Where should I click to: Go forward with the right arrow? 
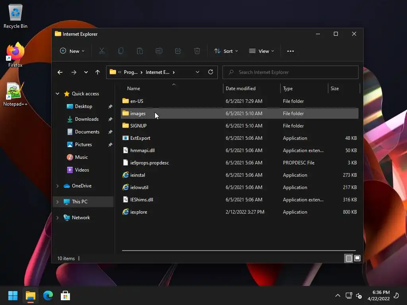[74, 72]
